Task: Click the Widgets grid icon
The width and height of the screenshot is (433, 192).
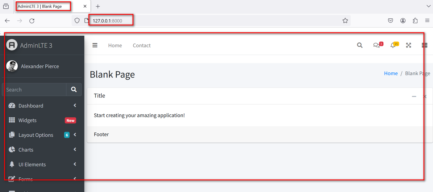Action: 12,120
